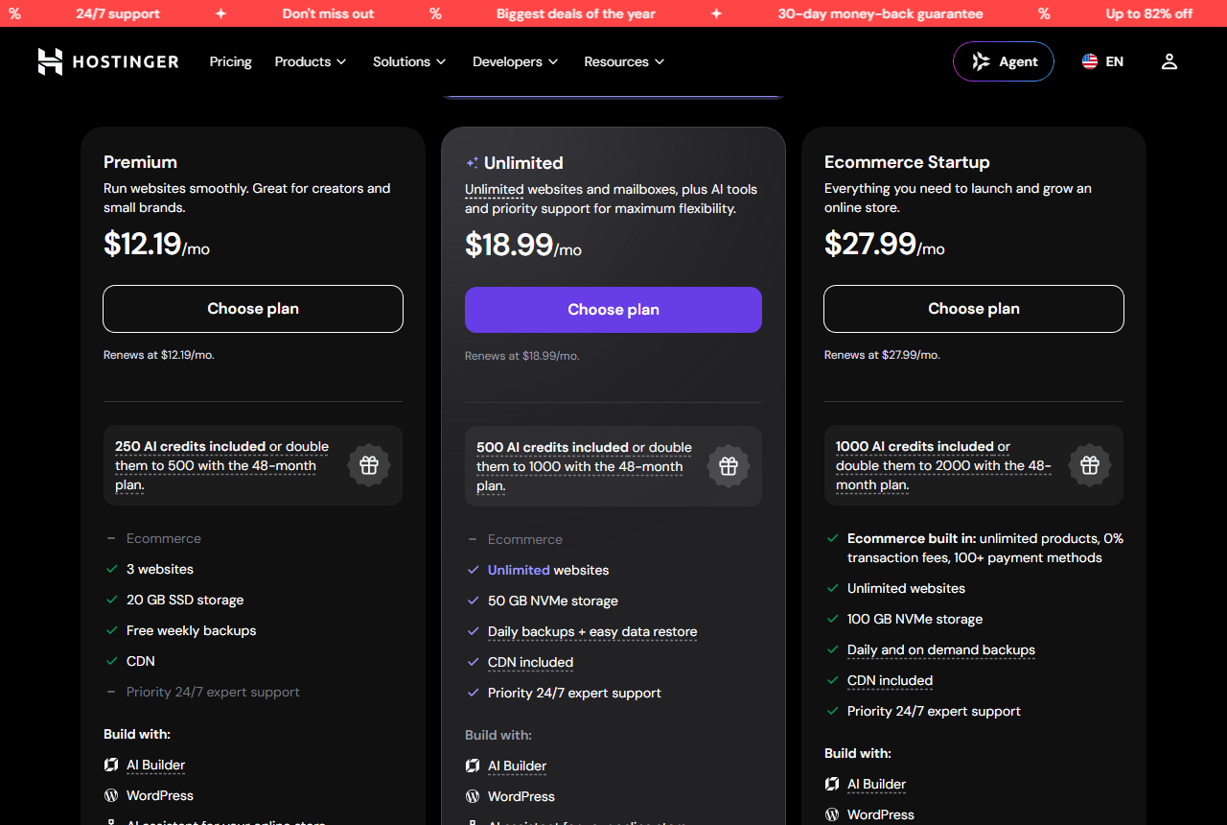Click the AI Builder icon in Unlimited plan
This screenshot has width=1227, height=825.
click(473, 766)
